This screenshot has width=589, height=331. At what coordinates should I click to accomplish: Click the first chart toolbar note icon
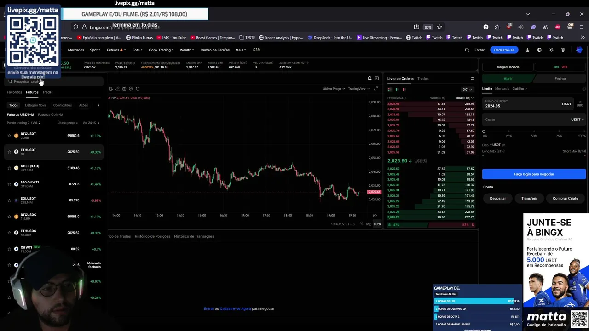coord(111,89)
